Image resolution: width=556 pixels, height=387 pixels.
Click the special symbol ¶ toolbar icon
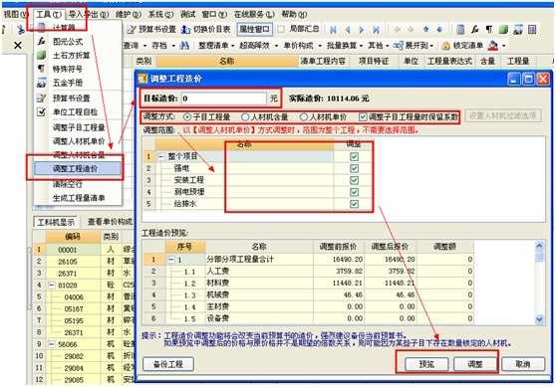click(x=489, y=30)
